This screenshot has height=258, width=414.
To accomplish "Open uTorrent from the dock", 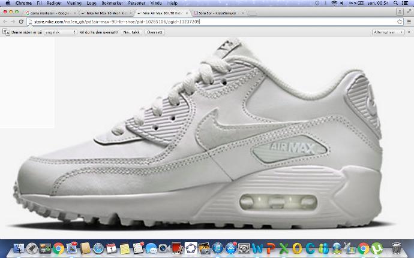I will (377, 248).
